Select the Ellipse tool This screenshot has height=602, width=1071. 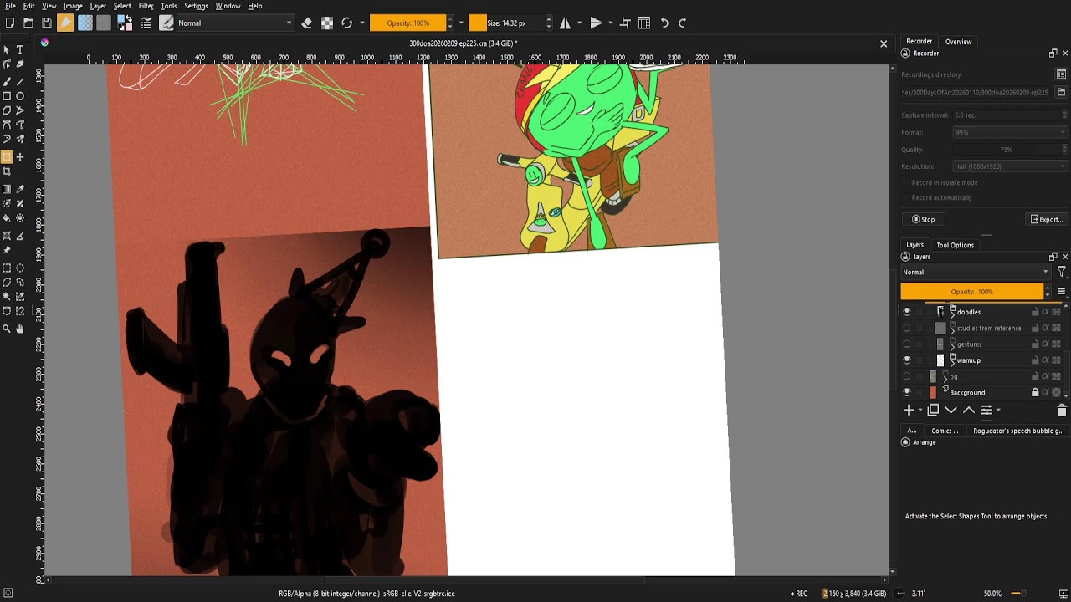pos(20,96)
